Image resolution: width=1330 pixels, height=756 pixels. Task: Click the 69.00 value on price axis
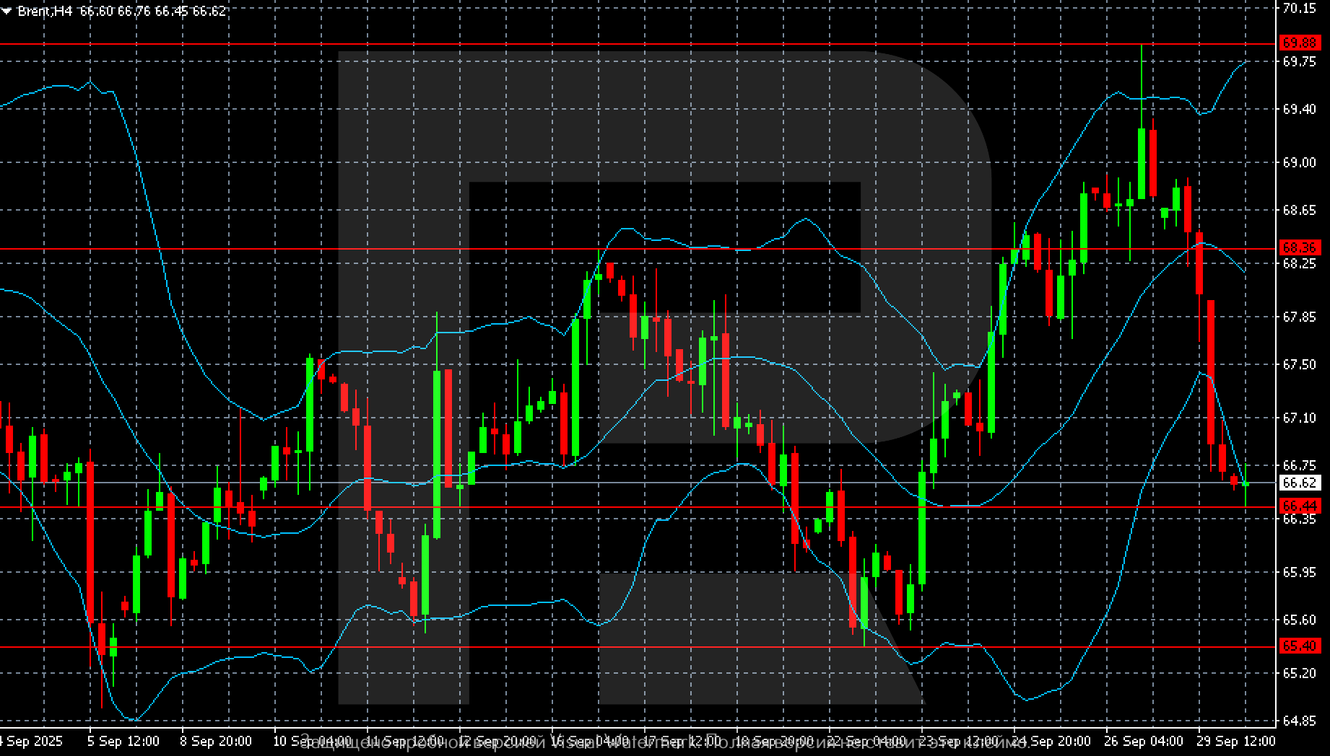coord(1299,163)
